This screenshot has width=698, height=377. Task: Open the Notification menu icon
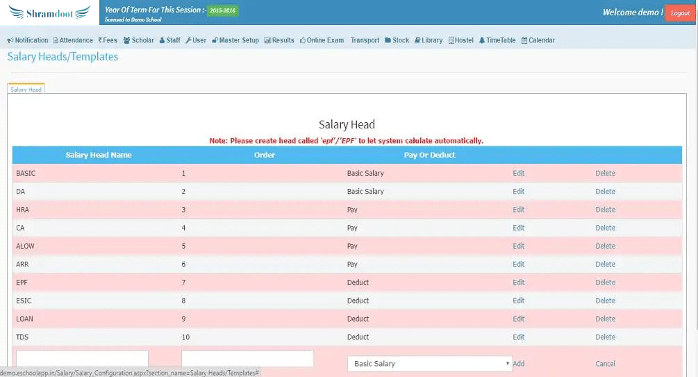(x=10, y=40)
